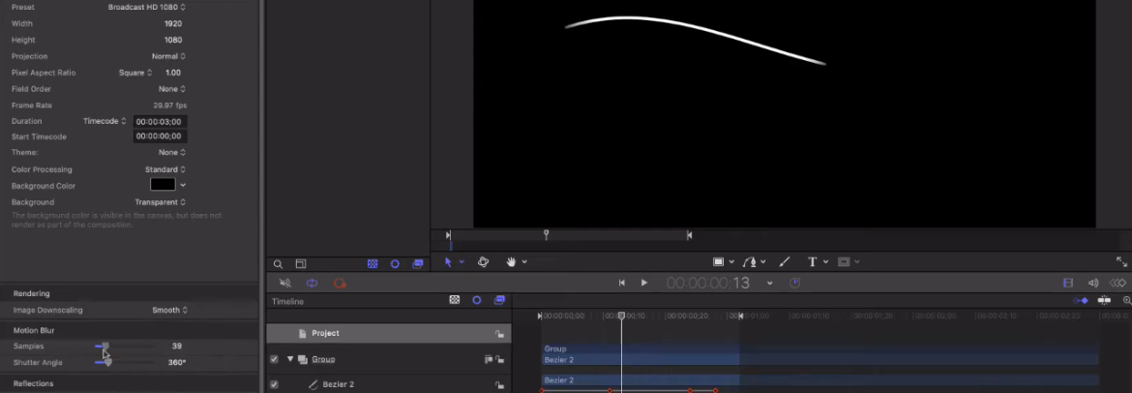1132x393 pixels.
Task: Collapse the Group disclosure triangle
Action: [x=290, y=359]
